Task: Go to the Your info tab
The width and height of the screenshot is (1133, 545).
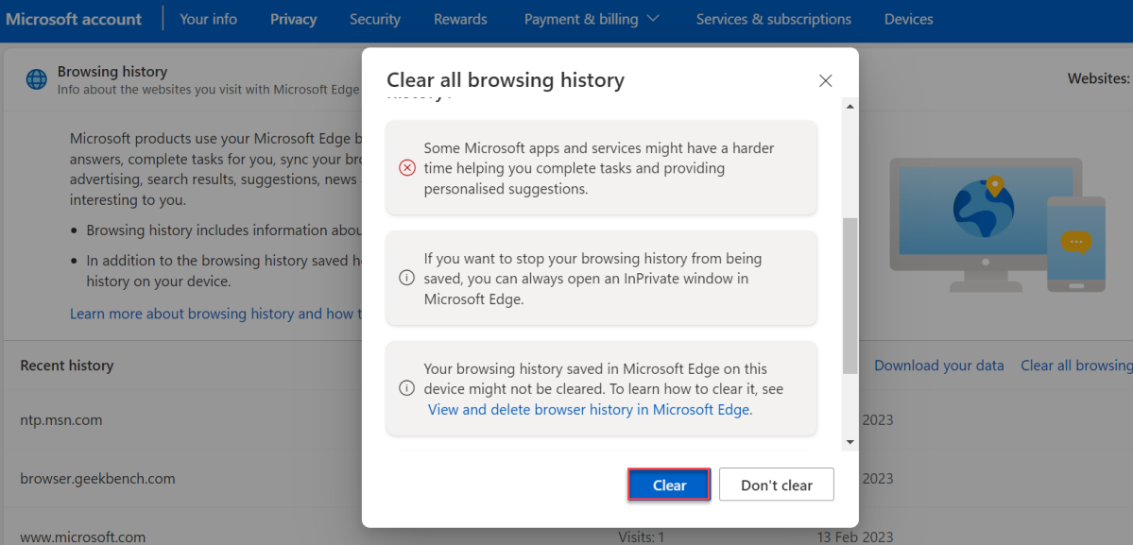Action: click(x=208, y=20)
